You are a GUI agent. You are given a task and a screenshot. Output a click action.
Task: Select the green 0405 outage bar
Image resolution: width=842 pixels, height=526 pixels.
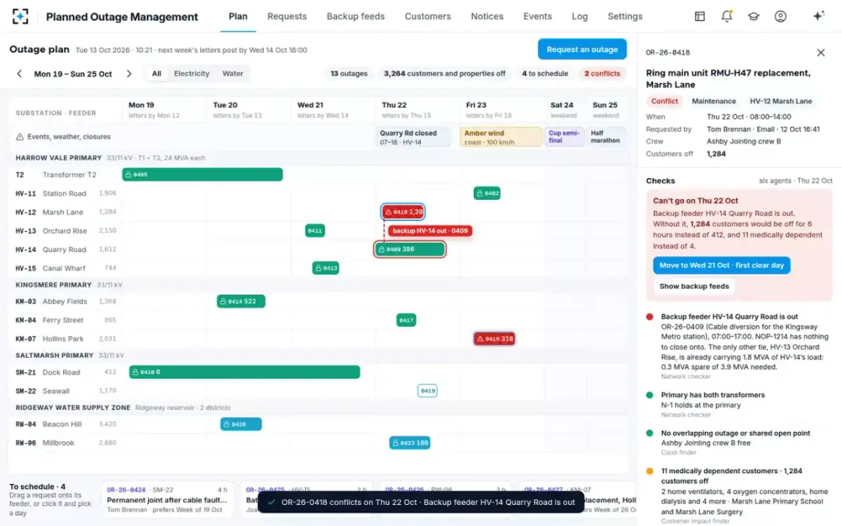pyautogui.click(x=203, y=175)
